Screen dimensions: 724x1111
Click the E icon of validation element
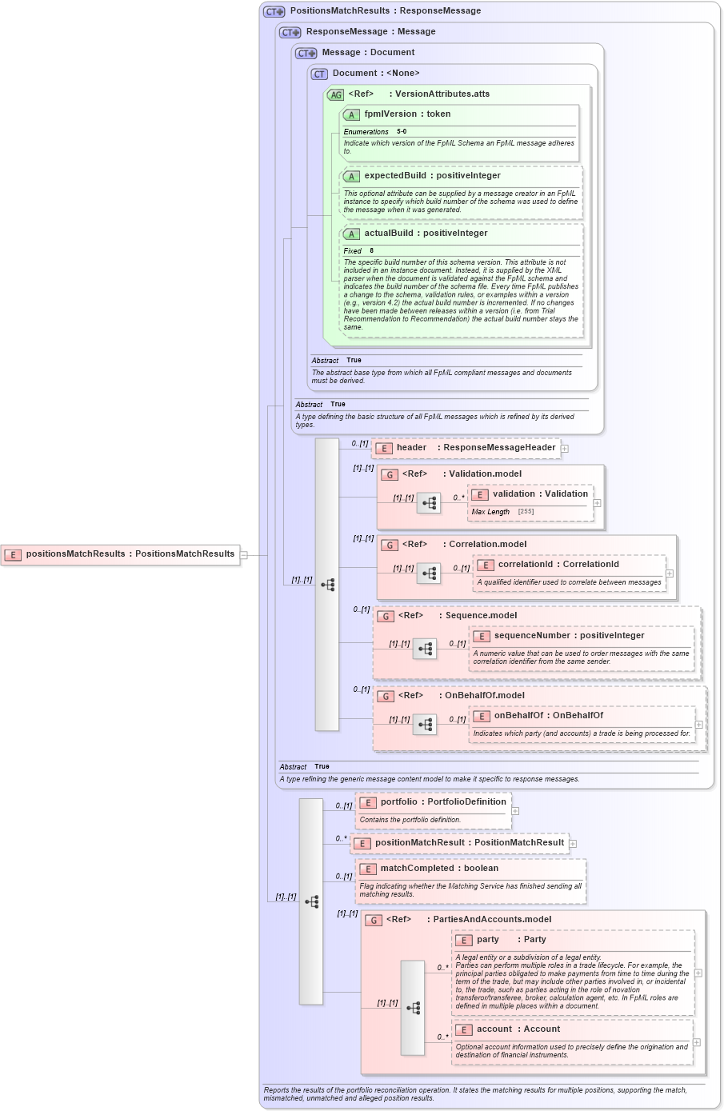pos(479,494)
